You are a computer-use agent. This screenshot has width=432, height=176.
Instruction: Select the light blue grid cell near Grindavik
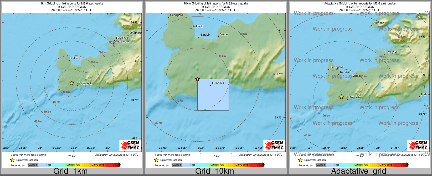pyautogui.click(x=213, y=95)
